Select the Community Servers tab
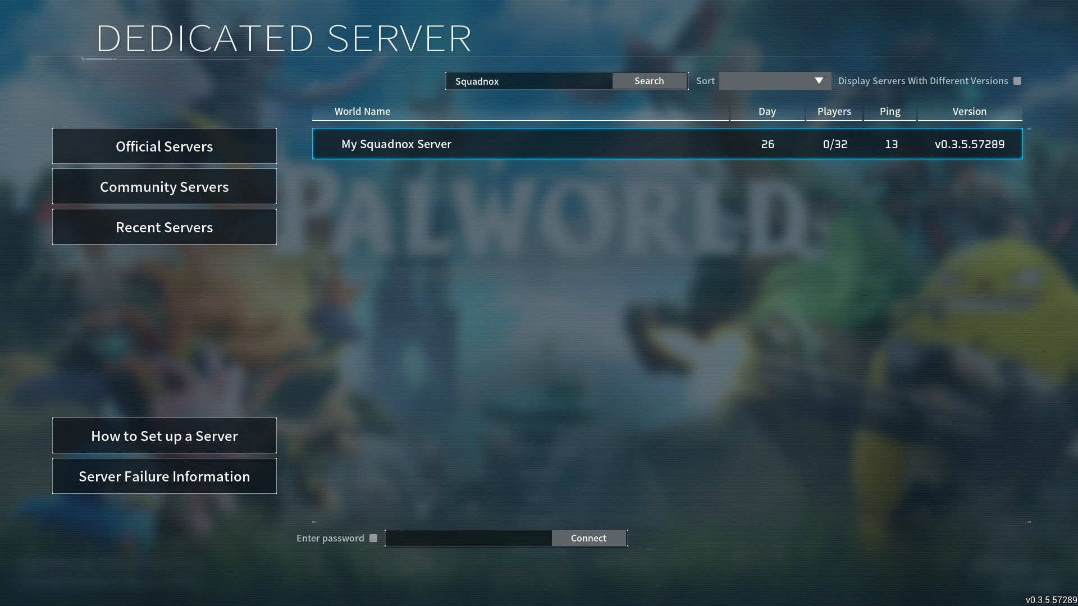Image resolution: width=1078 pixels, height=606 pixels. [x=165, y=186]
